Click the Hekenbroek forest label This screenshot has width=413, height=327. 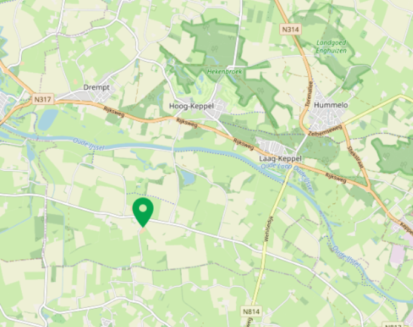(x=225, y=71)
